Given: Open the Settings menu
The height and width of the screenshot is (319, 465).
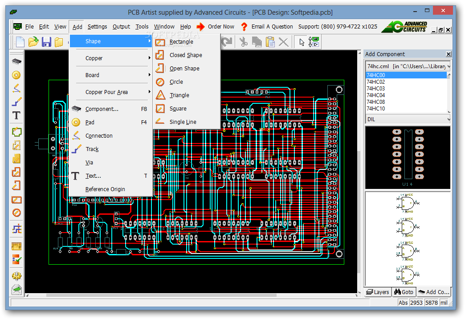Looking at the screenshot, I should coord(97,27).
